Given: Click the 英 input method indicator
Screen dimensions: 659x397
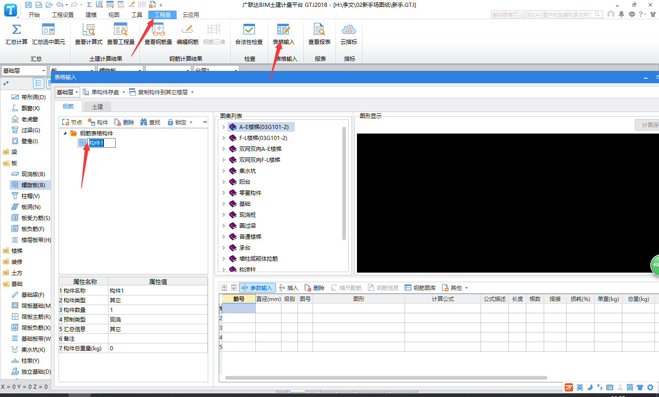Looking at the screenshot, I should [x=579, y=387].
